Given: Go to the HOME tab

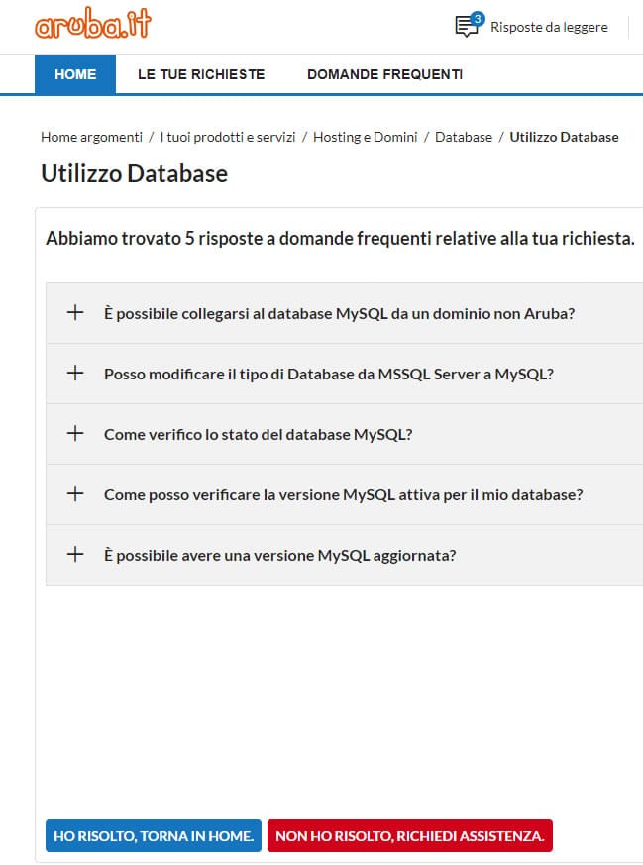Looking at the screenshot, I should pos(75,74).
